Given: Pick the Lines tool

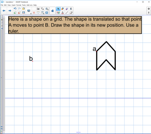Looking at the screenshot, I should [x=67, y=13].
